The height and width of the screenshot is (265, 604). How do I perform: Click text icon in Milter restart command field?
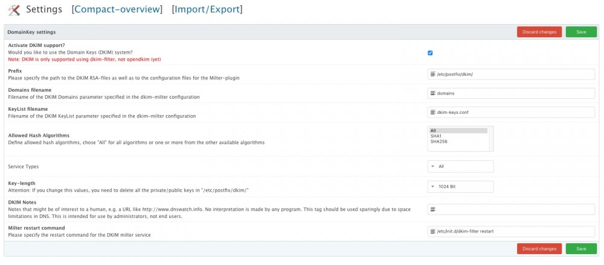point(432,231)
